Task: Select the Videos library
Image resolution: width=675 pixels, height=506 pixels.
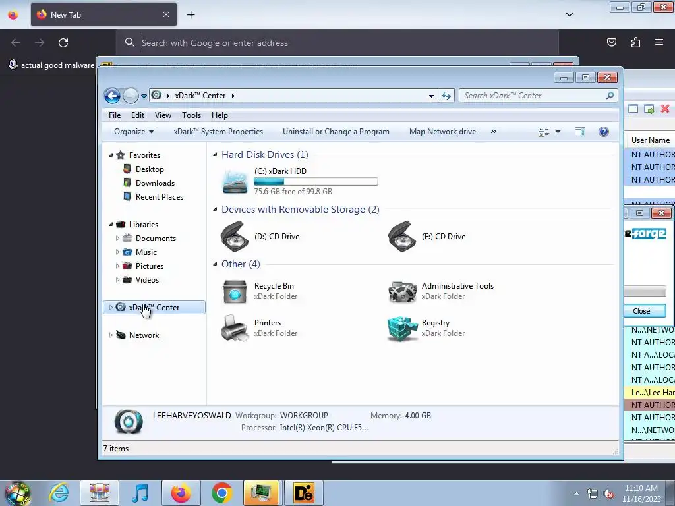Action: [147, 279]
